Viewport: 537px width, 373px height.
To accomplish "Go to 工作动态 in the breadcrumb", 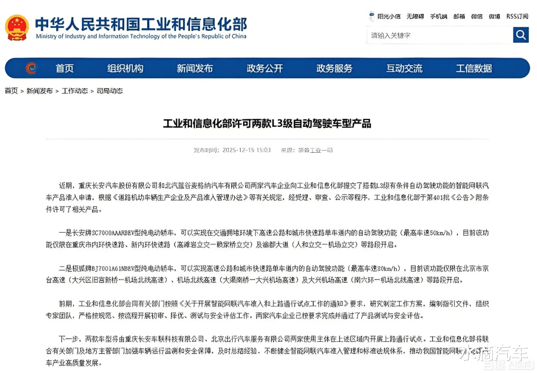I will pyautogui.click(x=75, y=91).
